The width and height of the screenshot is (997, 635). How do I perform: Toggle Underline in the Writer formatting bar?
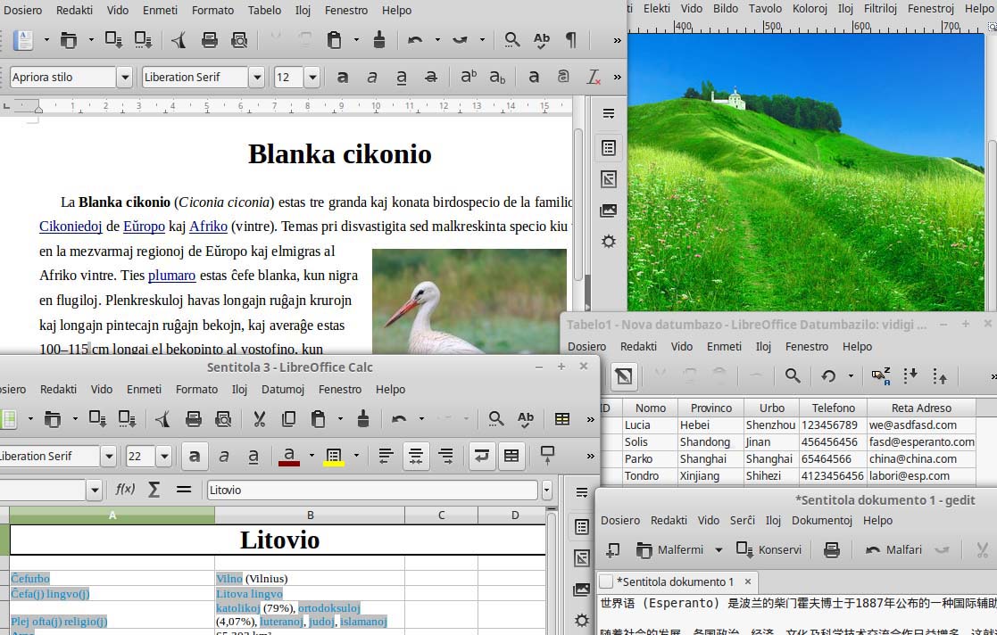[x=402, y=77]
